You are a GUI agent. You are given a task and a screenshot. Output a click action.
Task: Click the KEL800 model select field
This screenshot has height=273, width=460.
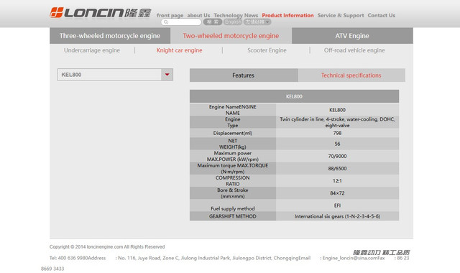[x=115, y=75]
